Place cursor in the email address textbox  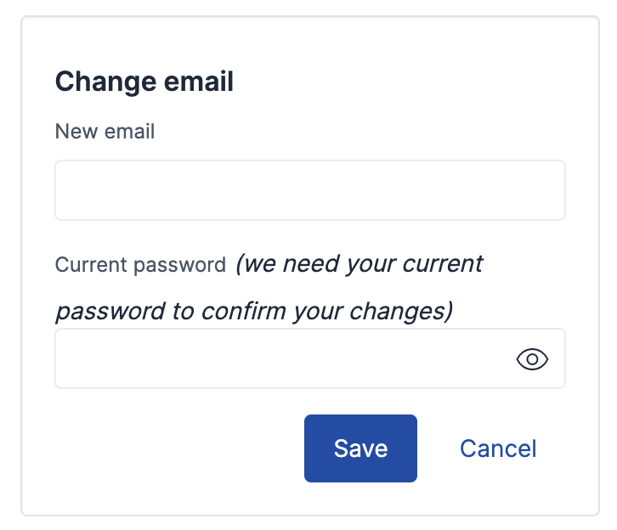pyautogui.click(x=309, y=190)
